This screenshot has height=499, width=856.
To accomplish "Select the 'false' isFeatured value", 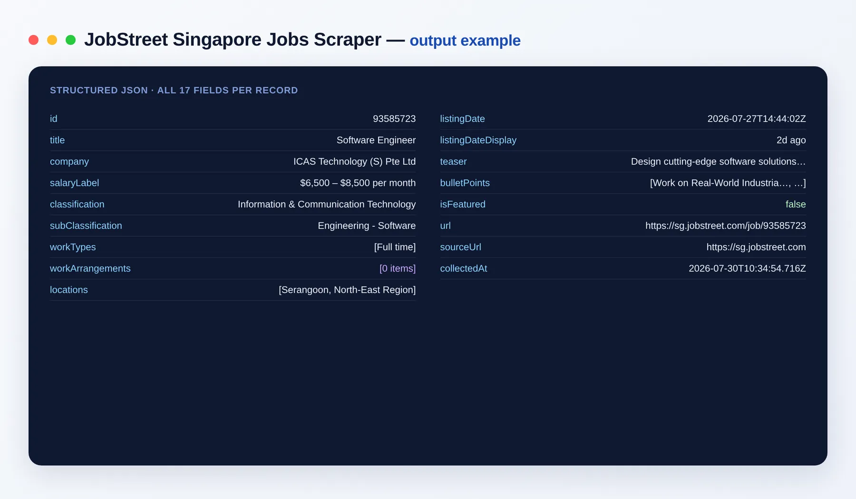I will coord(796,204).
